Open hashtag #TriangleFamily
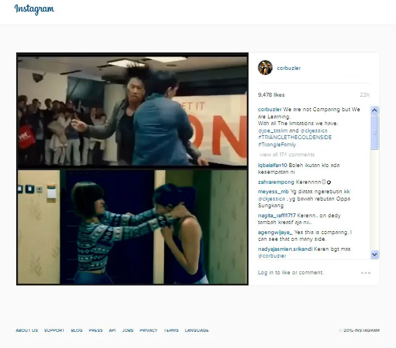Image resolution: width=396 pixels, height=348 pixels. [x=277, y=145]
